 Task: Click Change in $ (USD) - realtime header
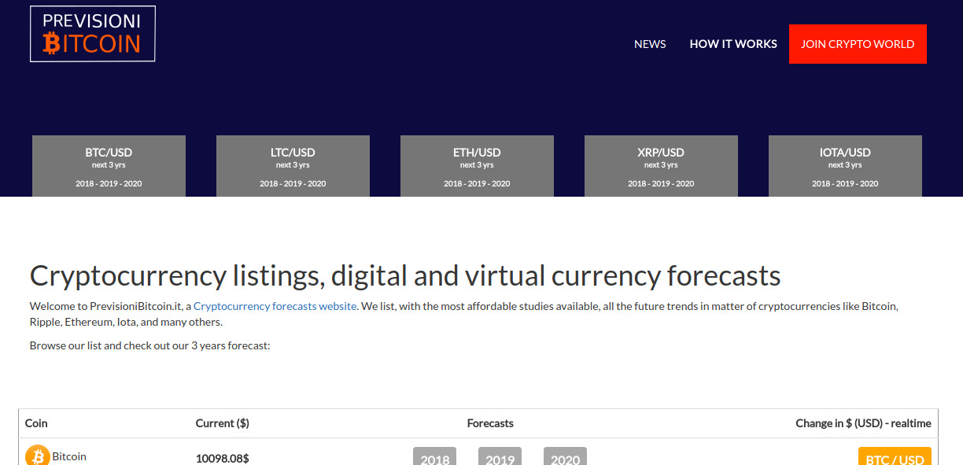(x=863, y=423)
